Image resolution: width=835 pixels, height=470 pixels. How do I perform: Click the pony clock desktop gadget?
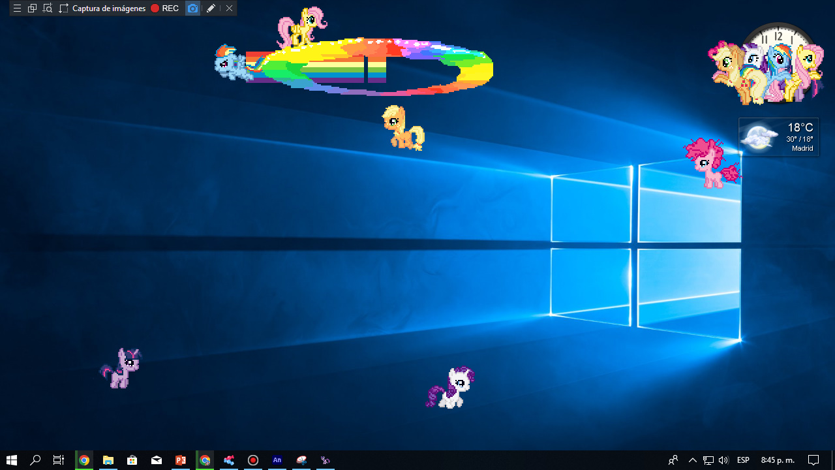766,63
